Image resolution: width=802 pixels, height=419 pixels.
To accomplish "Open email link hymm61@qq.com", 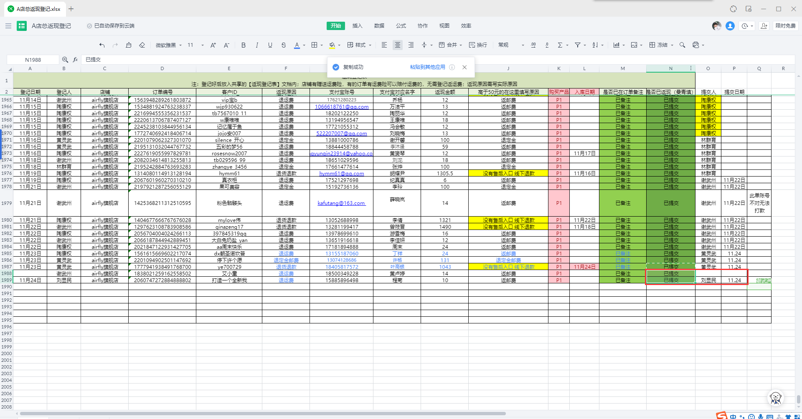I will click(341, 174).
